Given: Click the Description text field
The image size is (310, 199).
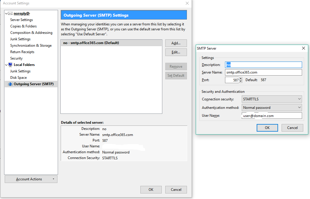Looking at the screenshot, I should click(x=264, y=65).
